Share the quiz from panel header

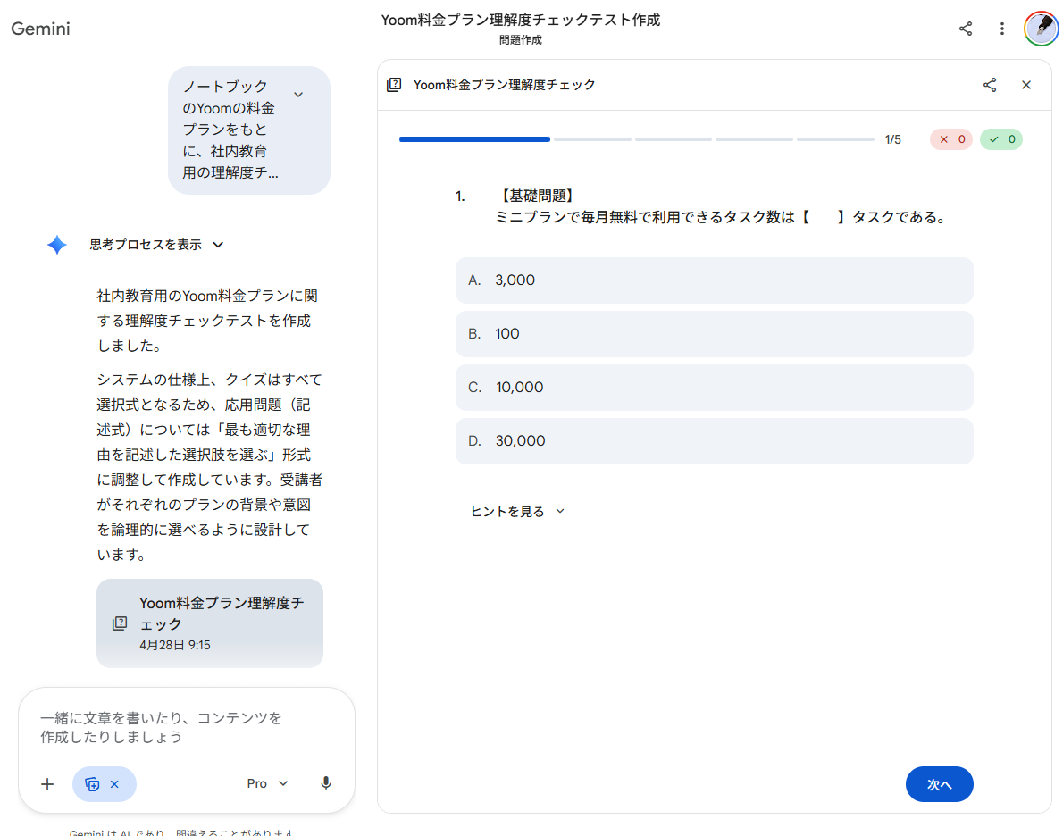click(x=990, y=85)
